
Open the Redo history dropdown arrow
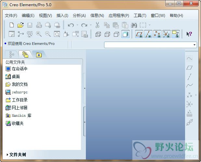tap(91, 25)
